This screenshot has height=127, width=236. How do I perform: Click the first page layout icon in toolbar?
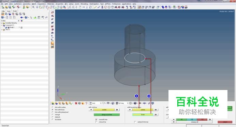point(139,7)
